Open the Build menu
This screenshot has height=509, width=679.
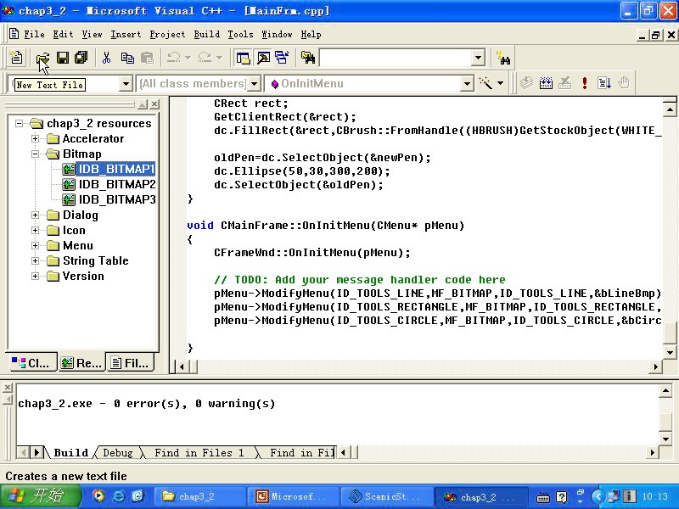[207, 35]
